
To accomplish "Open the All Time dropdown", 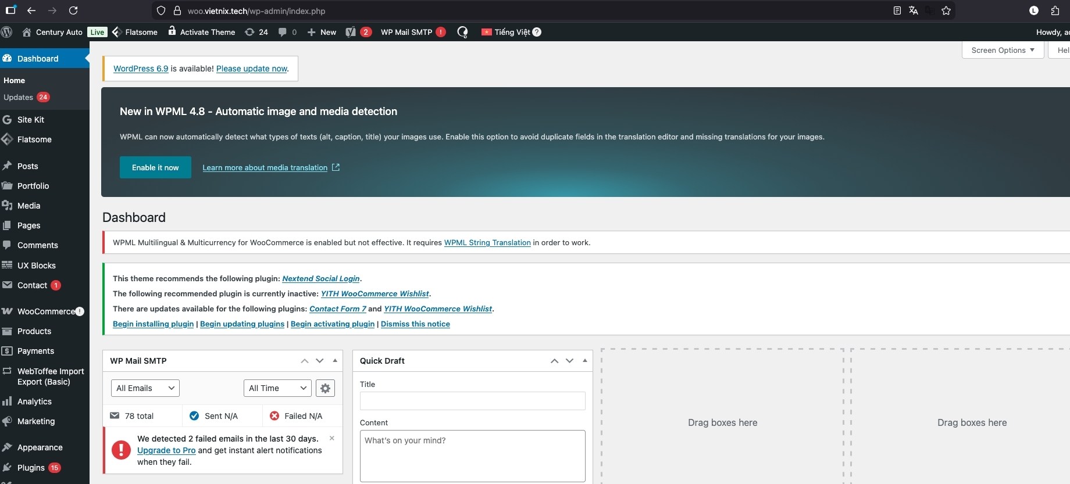I will point(277,388).
